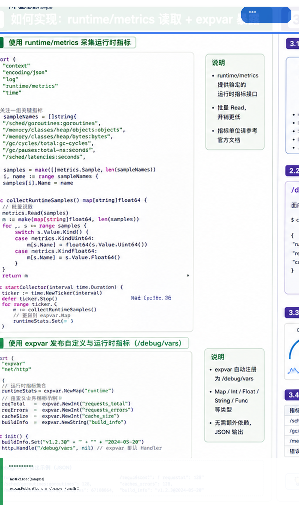Click 'samples = make([]metrics.Sample' code line
Screen dimensions: 299x505
(x=79, y=170)
